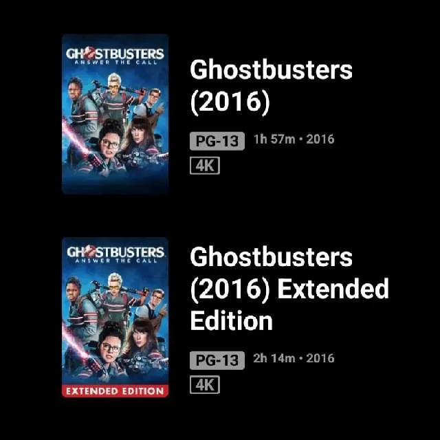Click Answer the Call subtitle on first poster
Viewport: 440px width, 440px height.
[x=116, y=63]
